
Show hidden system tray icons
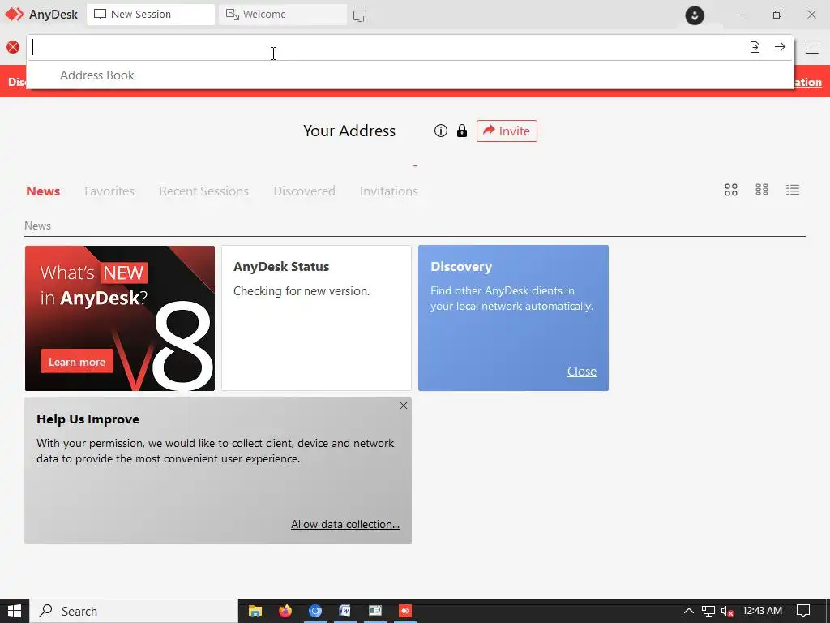point(689,611)
